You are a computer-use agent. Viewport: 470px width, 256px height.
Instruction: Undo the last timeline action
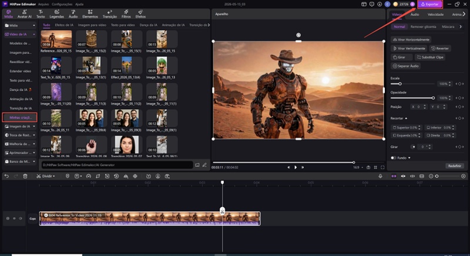(6, 176)
